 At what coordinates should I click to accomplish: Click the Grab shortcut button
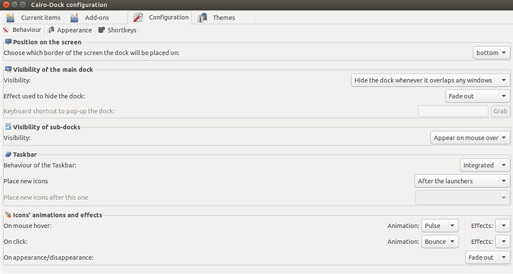500,112
